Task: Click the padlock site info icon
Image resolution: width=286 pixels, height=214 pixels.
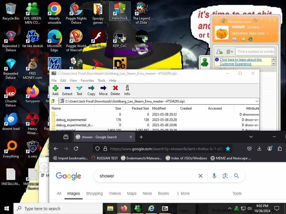Action: click(x=105, y=149)
